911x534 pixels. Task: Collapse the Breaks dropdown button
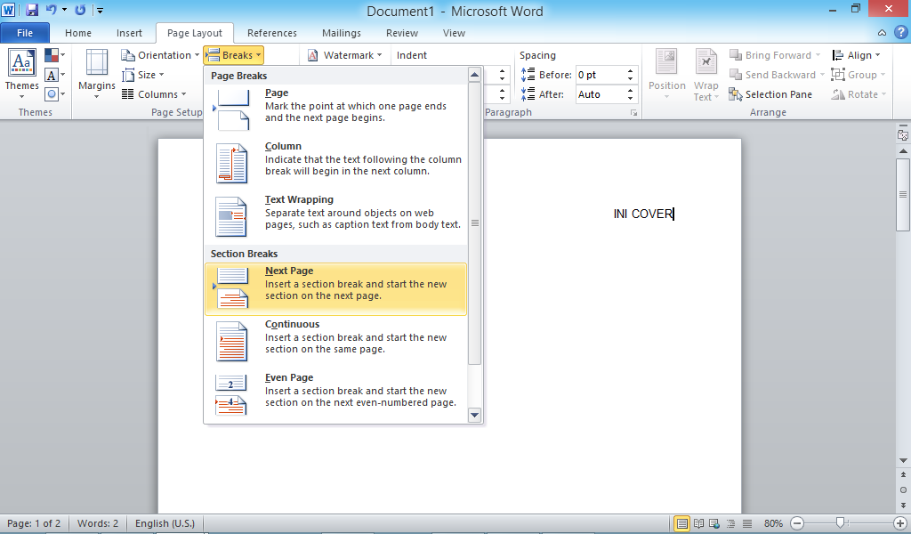[x=234, y=55]
